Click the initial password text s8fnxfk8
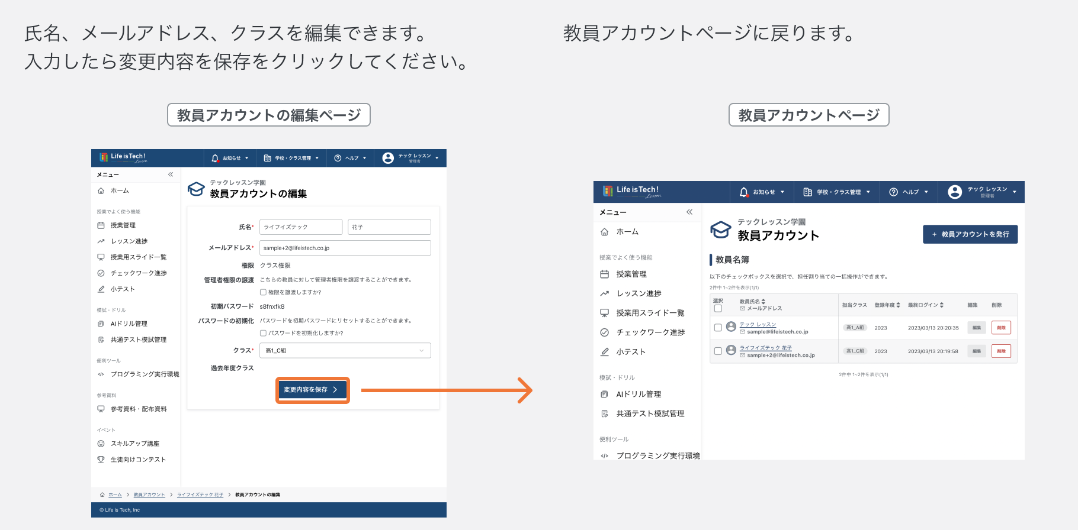Screen dimensions: 1078x530 pos(272,306)
